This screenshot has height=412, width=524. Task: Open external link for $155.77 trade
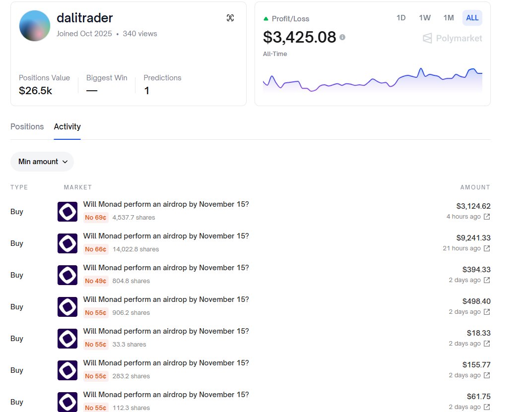tap(487, 375)
